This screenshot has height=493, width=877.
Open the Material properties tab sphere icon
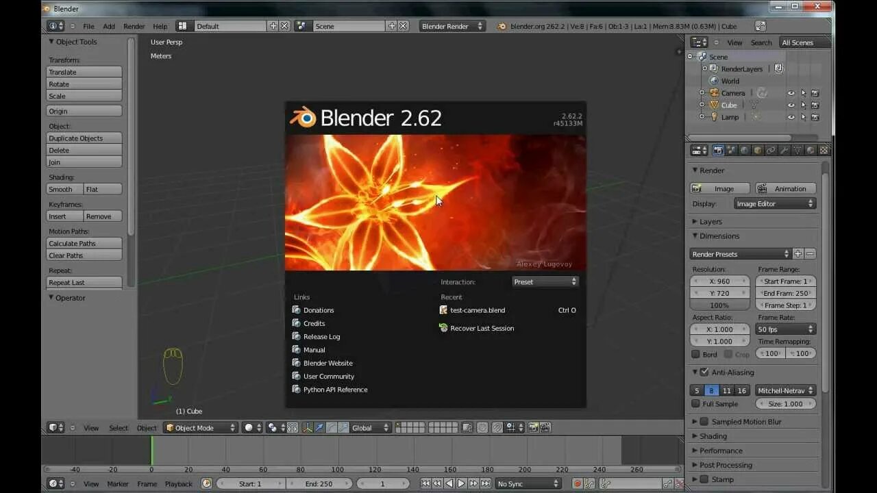pos(811,151)
